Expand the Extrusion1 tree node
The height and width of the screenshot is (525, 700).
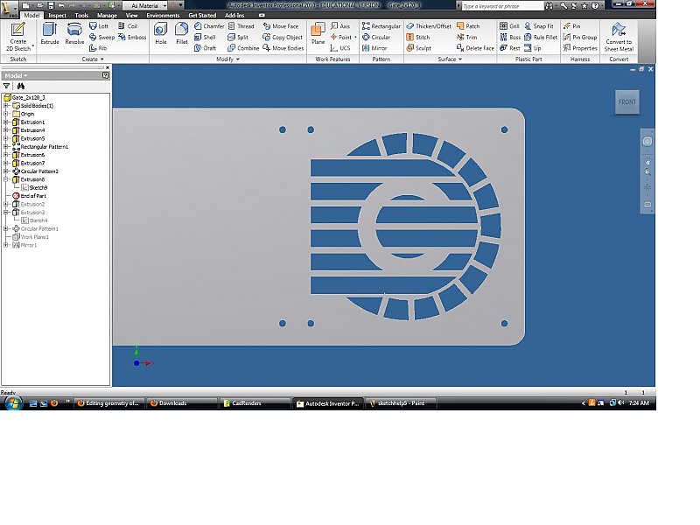click(6, 122)
